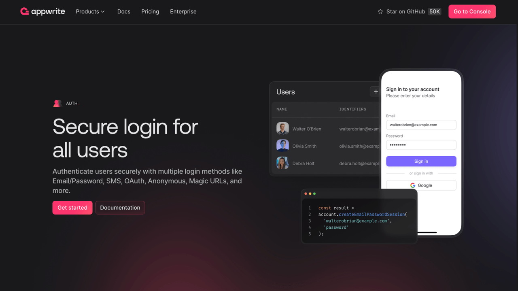The image size is (518, 291).
Task: Click the red traffic-light dot on code window
Action: pos(306,193)
